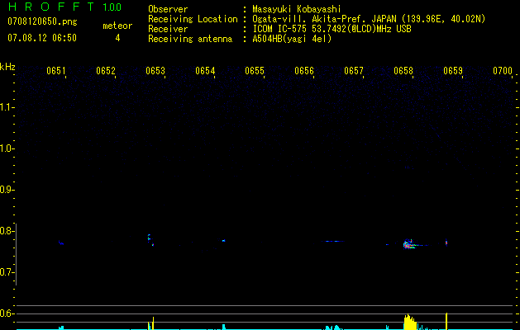Click the 0.9 kHz frequency label
Image resolution: width=520 pixels, height=330 pixels.
[7, 190]
